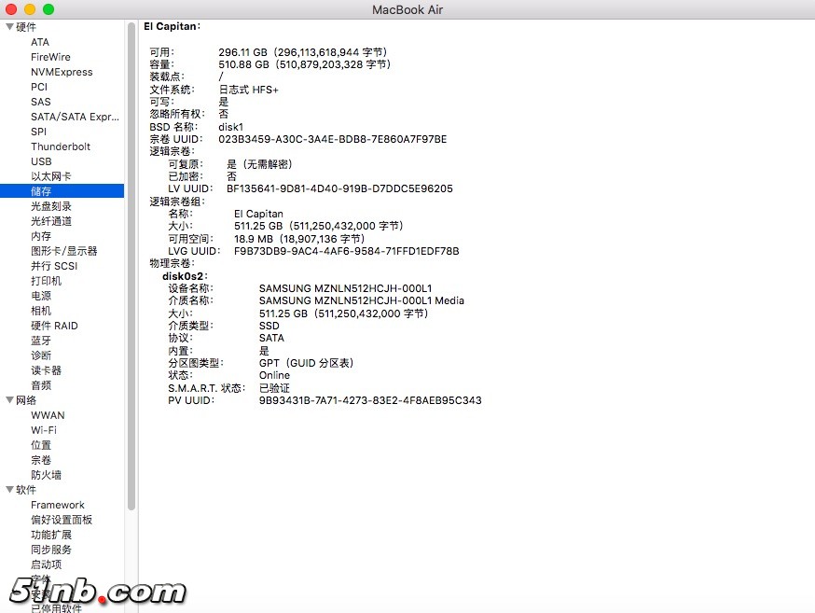Open Framework under 软件
The height and width of the screenshot is (613, 815).
(x=58, y=505)
